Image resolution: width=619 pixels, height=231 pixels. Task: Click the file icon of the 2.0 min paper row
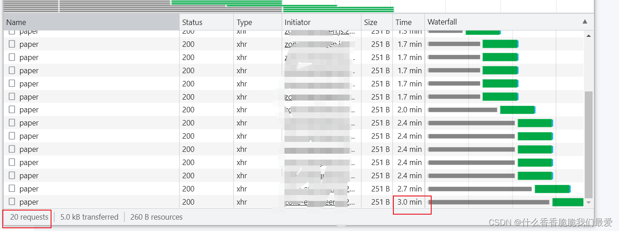[12, 110]
